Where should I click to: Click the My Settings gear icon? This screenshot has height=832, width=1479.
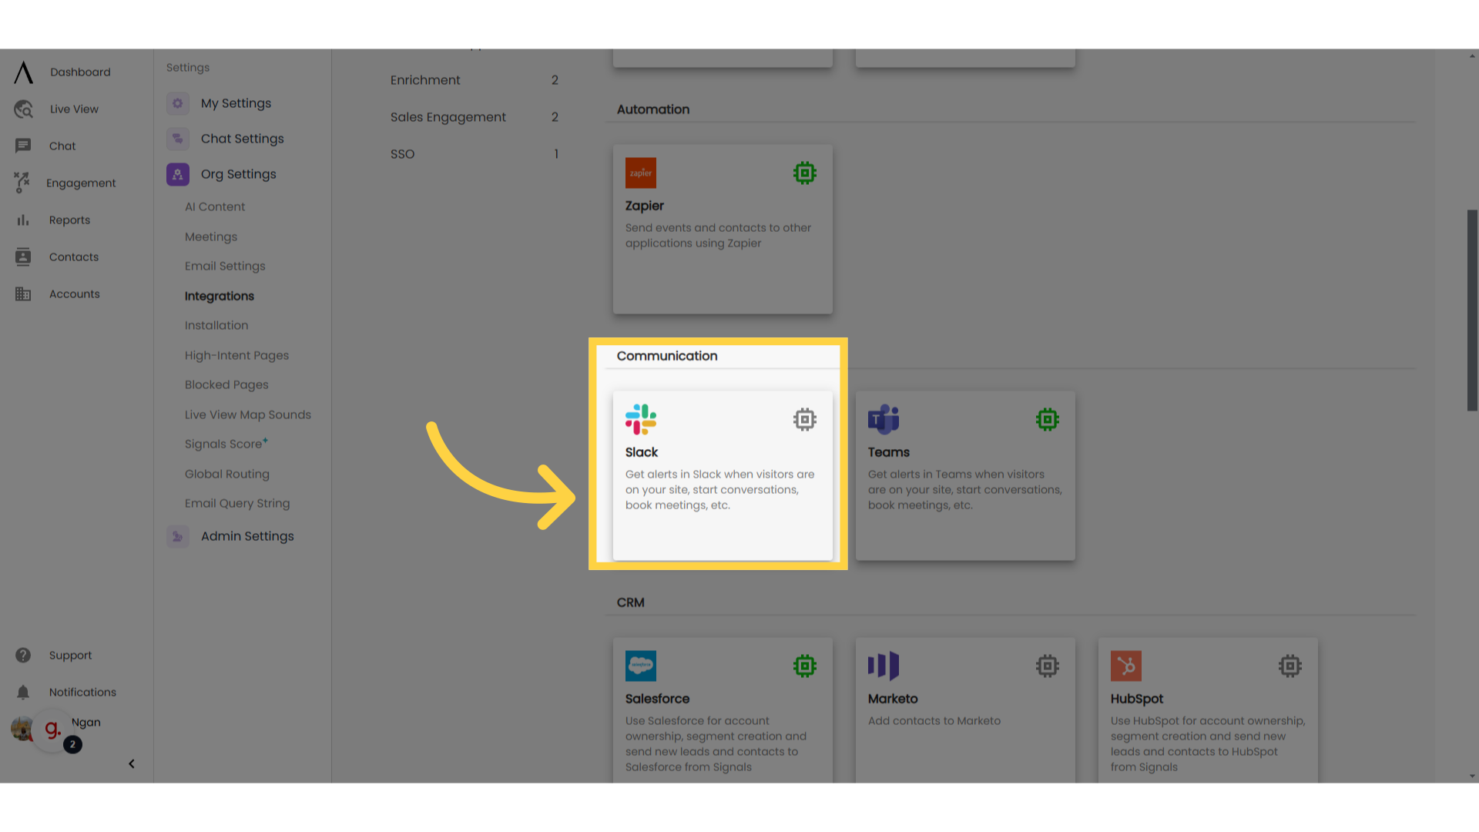click(178, 103)
